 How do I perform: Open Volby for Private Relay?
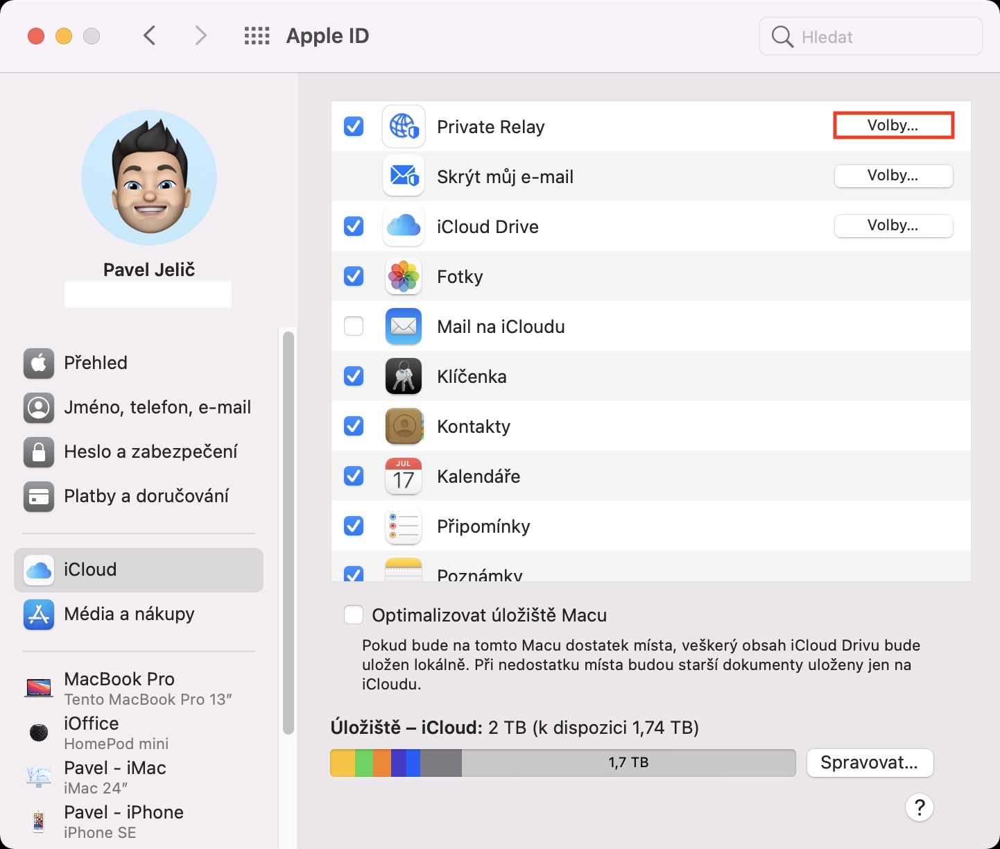893,126
